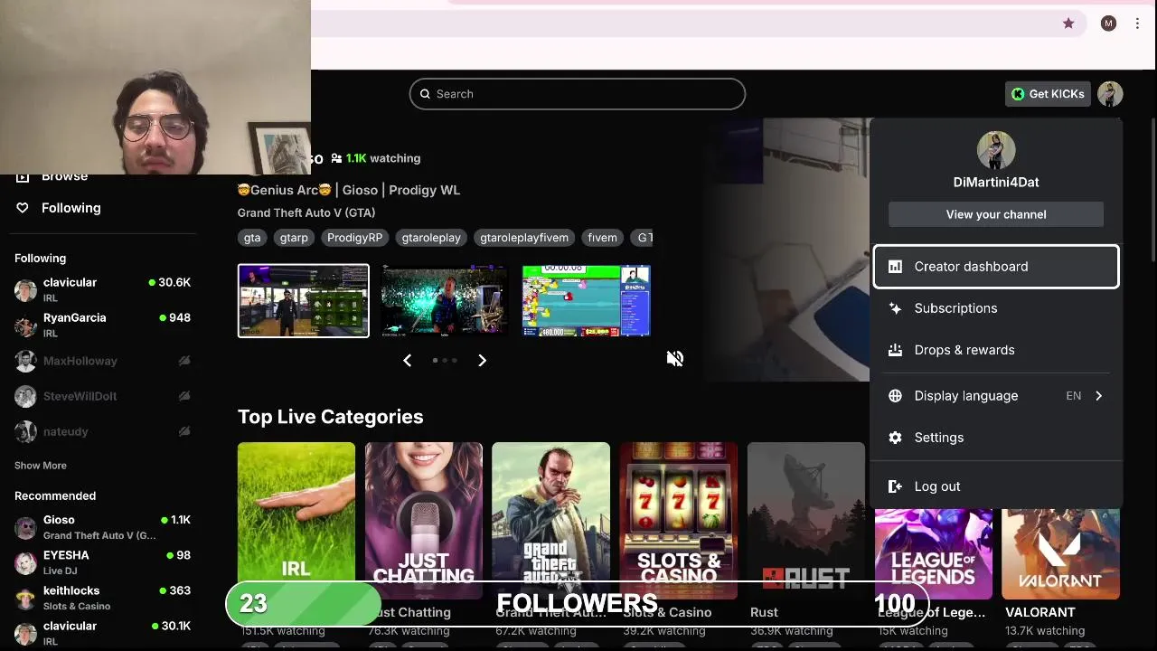
Task: Open Display language menu item
Action: click(996, 396)
